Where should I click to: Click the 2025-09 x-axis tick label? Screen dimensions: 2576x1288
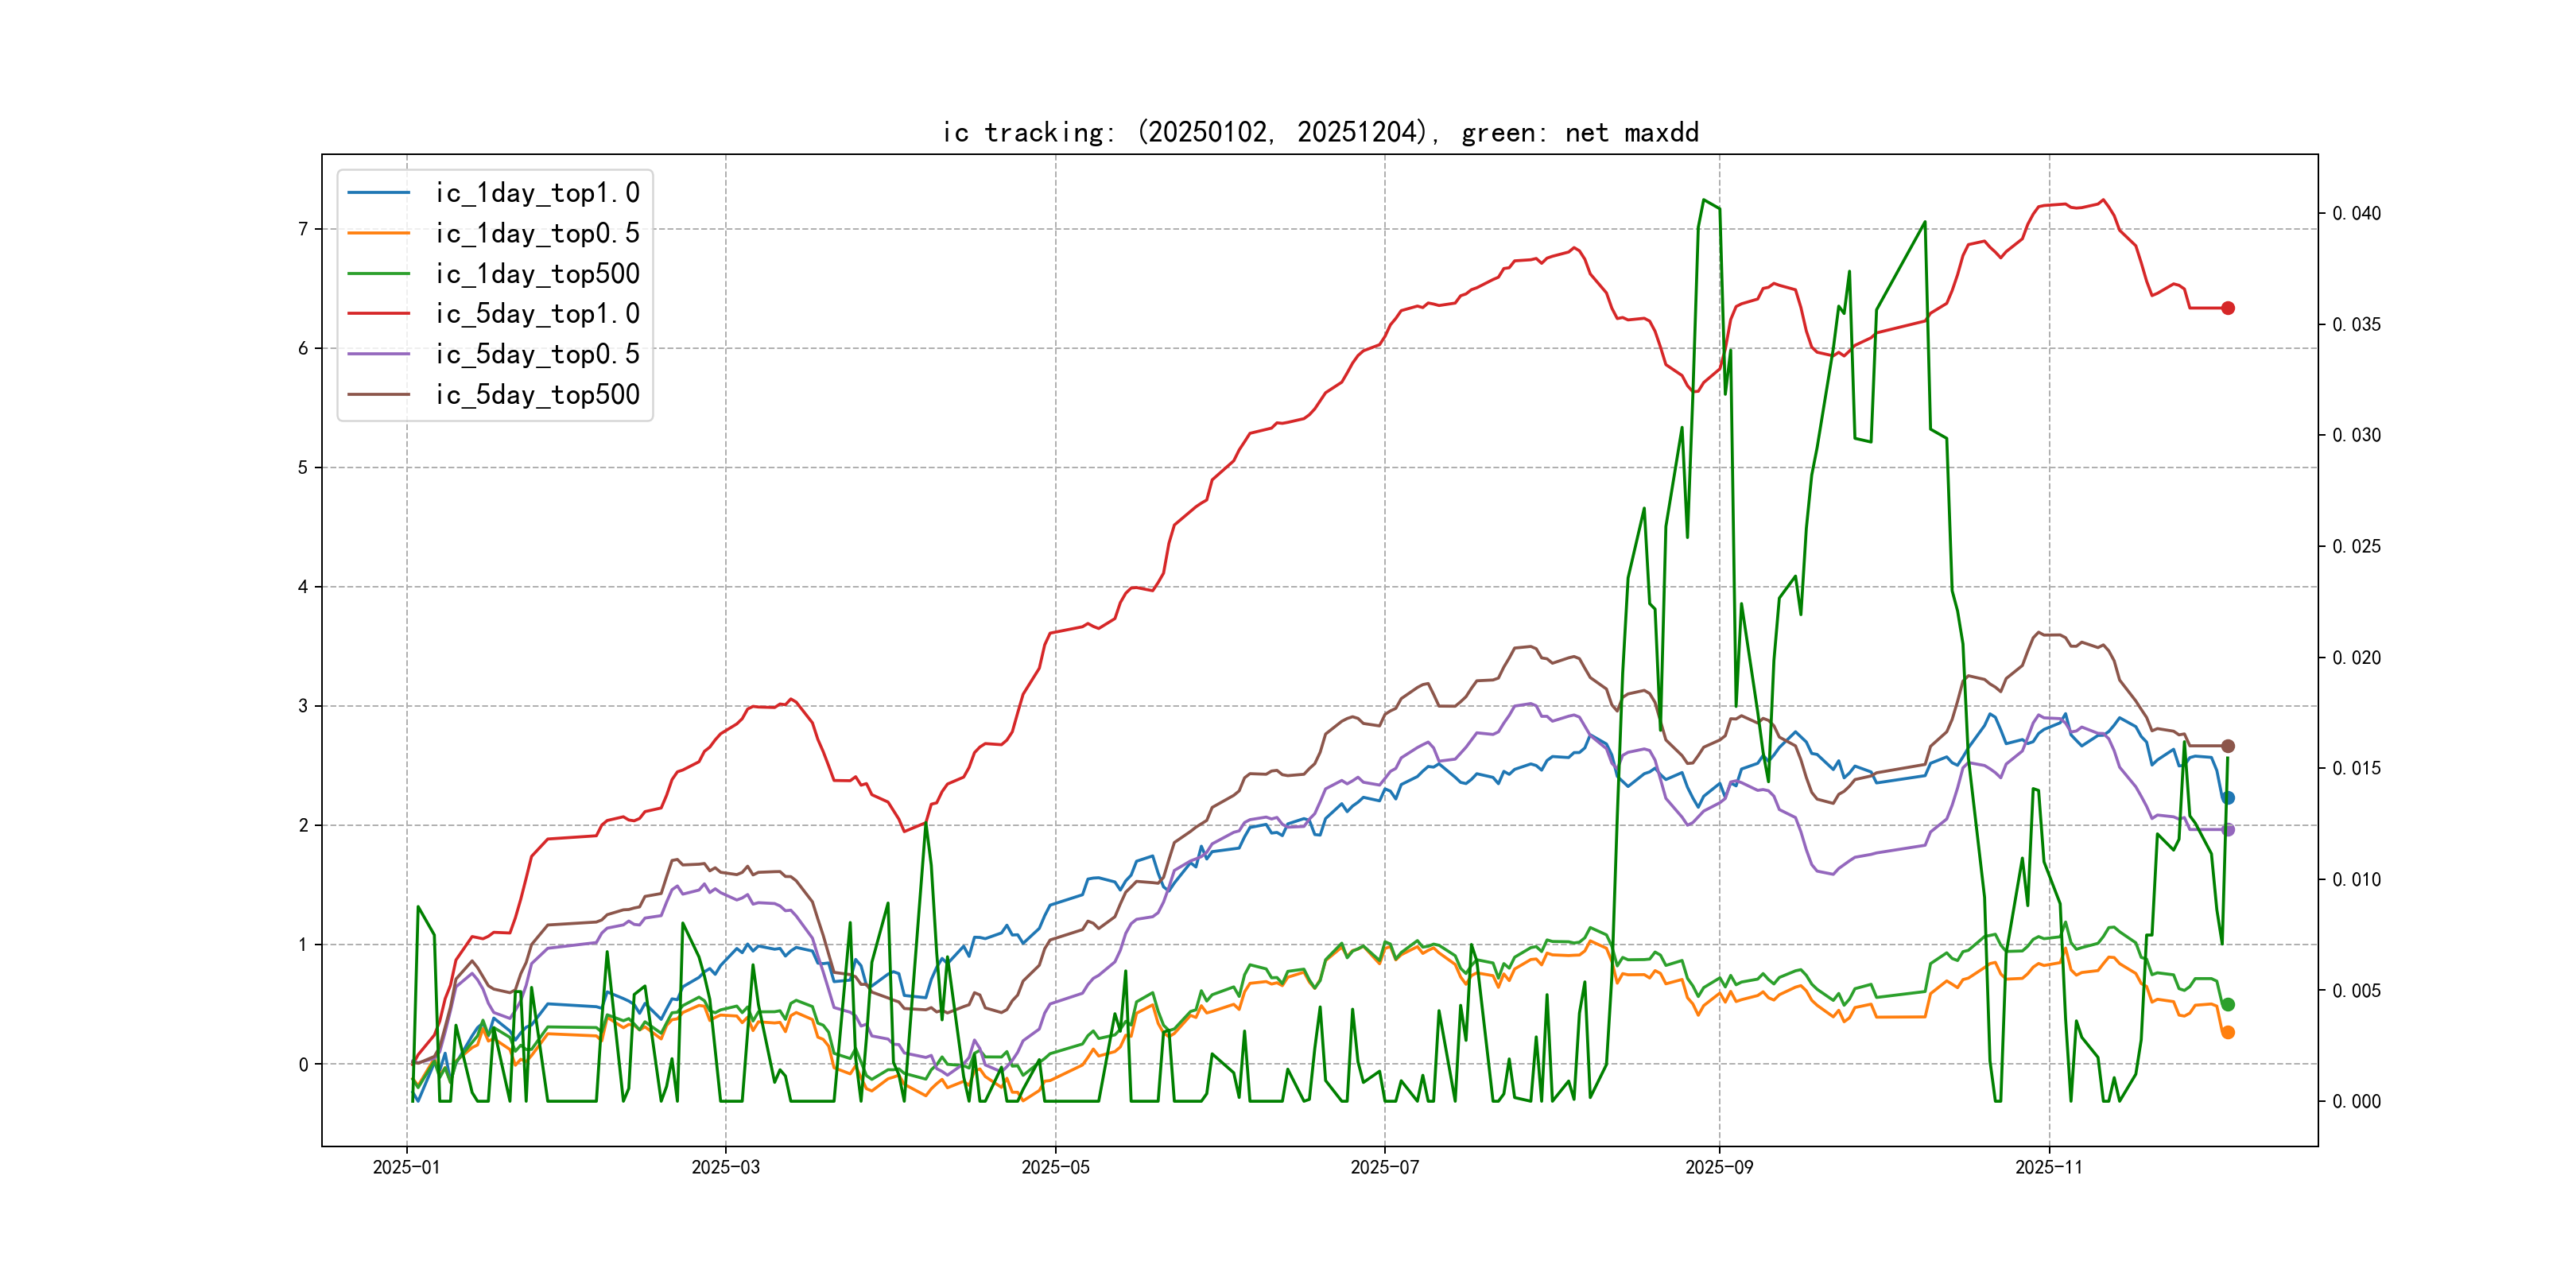[1718, 1167]
